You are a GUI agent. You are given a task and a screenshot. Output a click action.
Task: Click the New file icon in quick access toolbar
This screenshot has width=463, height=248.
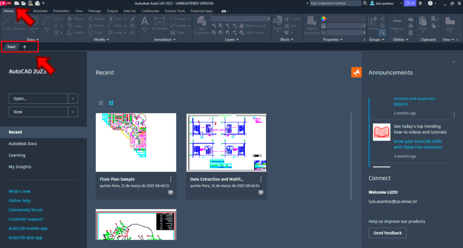tap(17, 3)
